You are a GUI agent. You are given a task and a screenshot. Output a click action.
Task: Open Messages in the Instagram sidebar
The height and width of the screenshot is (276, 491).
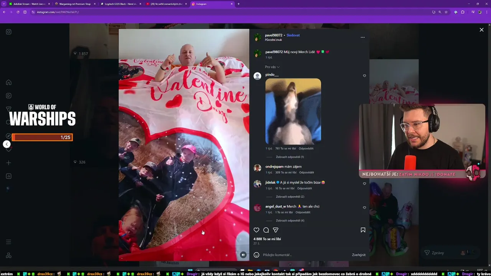point(8,109)
